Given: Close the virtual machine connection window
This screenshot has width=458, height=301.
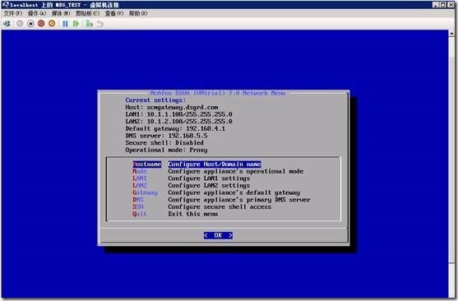Looking at the screenshot, I should 451,5.
